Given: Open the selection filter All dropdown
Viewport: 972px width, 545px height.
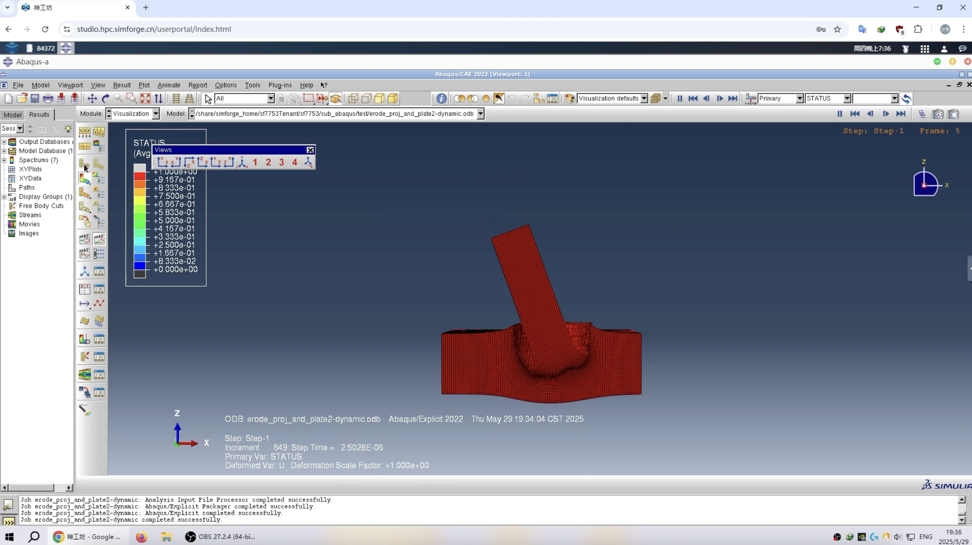Looking at the screenshot, I should tap(271, 99).
